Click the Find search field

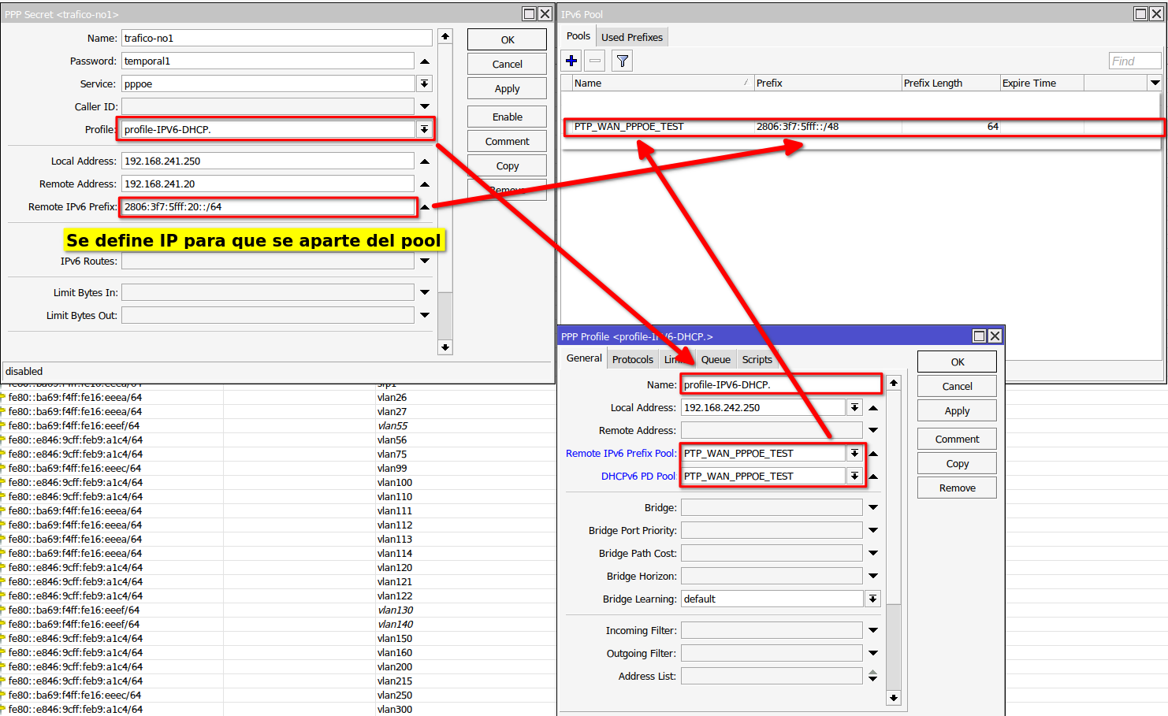(1134, 61)
